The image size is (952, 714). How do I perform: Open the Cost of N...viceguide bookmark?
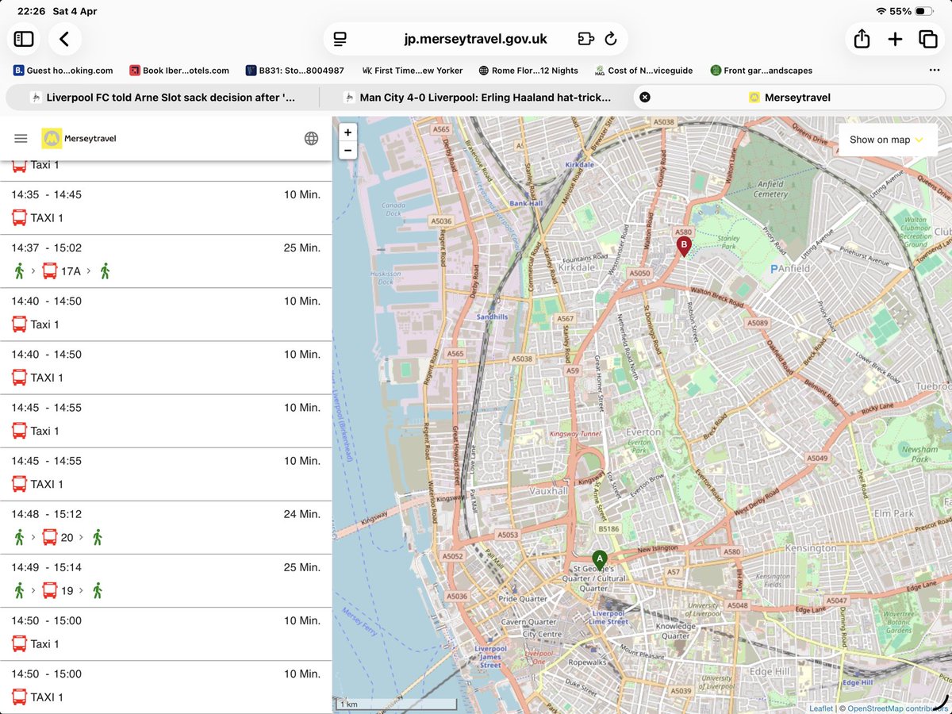pos(643,71)
